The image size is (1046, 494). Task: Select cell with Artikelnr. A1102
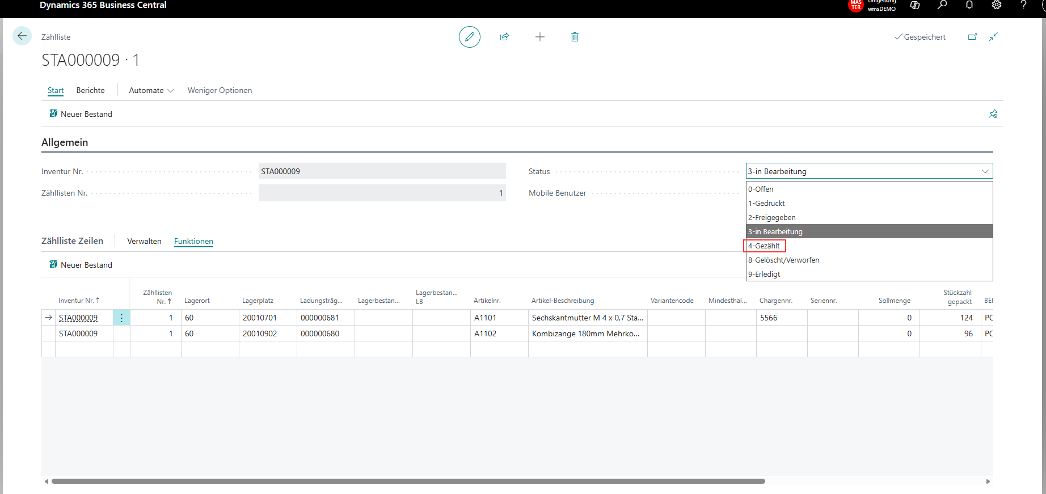point(499,333)
